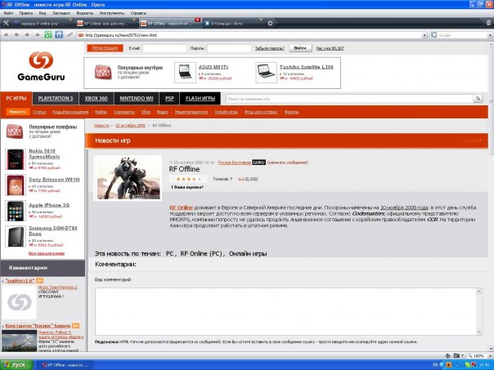Image resolution: width=494 pixels, height=370 pixels.
Task: Open the Toshiba Satellite L300 link
Action: point(306,67)
